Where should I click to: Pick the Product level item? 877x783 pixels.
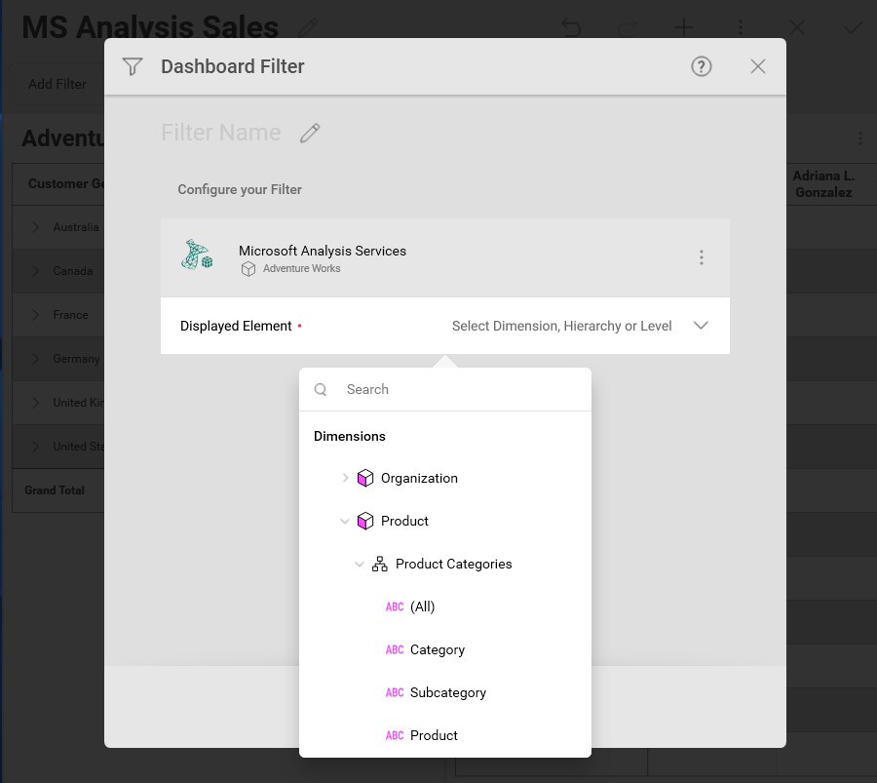tap(434, 735)
